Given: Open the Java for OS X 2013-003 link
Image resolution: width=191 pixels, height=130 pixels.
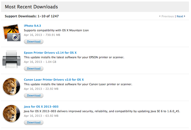Looking at the screenshot, I should pos(41,107).
